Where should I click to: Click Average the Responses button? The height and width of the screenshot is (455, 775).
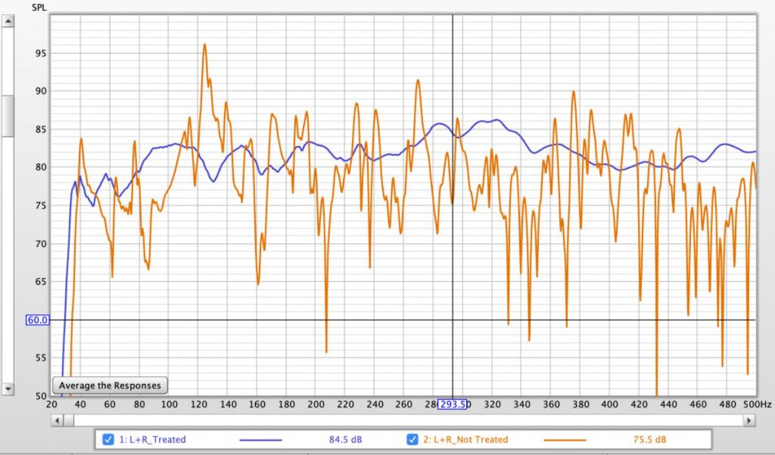pyautogui.click(x=110, y=385)
